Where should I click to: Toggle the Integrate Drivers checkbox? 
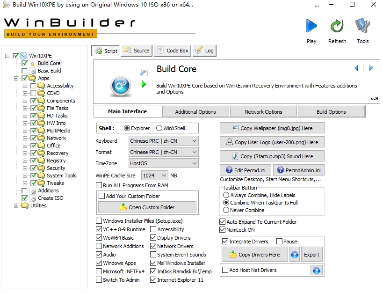click(225, 242)
